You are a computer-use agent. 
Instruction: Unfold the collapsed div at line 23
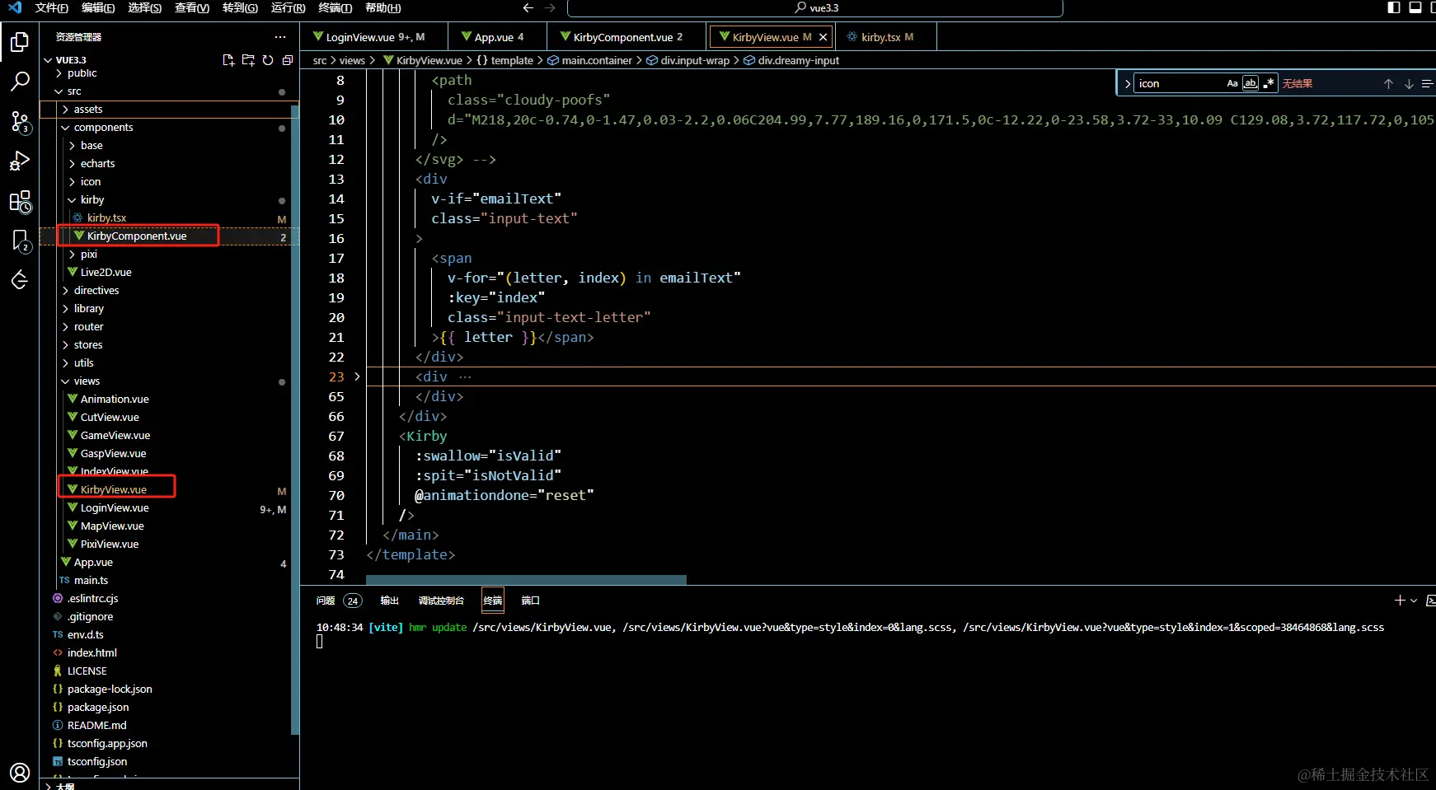click(357, 376)
